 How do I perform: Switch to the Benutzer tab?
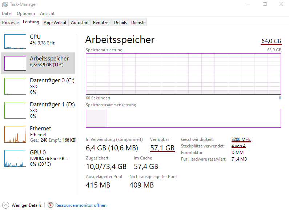pos(101,23)
